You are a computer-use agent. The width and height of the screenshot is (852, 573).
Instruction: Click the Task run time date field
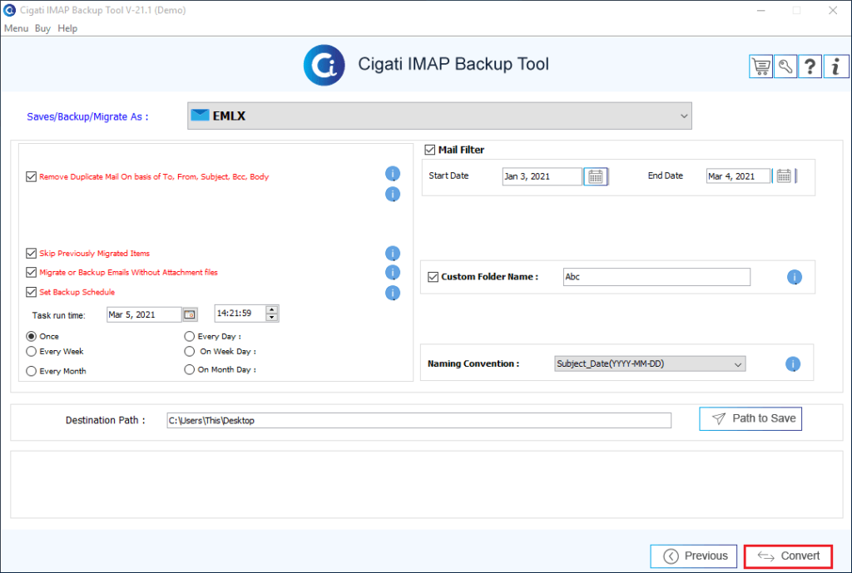(144, 314)
